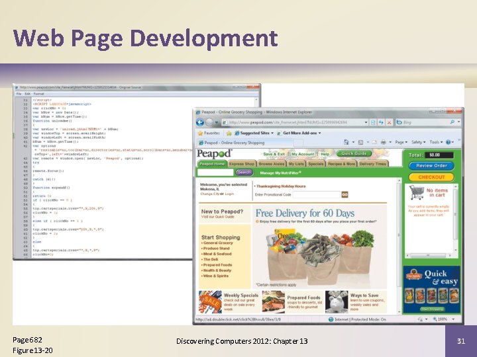Screen dimensions: 477x357
Task: Click the Weekly Specials SALE thumbnail
Action: [210, 302]
